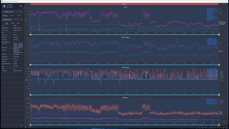
Task: Click the cloud upload icon
Action: click(226, 4)
